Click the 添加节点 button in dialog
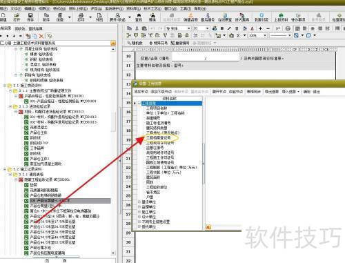 (x=141, y=92)
